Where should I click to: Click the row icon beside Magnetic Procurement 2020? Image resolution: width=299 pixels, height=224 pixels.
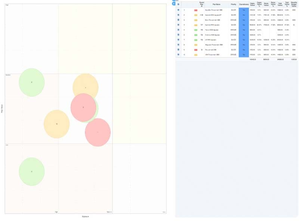pos(178,45)
